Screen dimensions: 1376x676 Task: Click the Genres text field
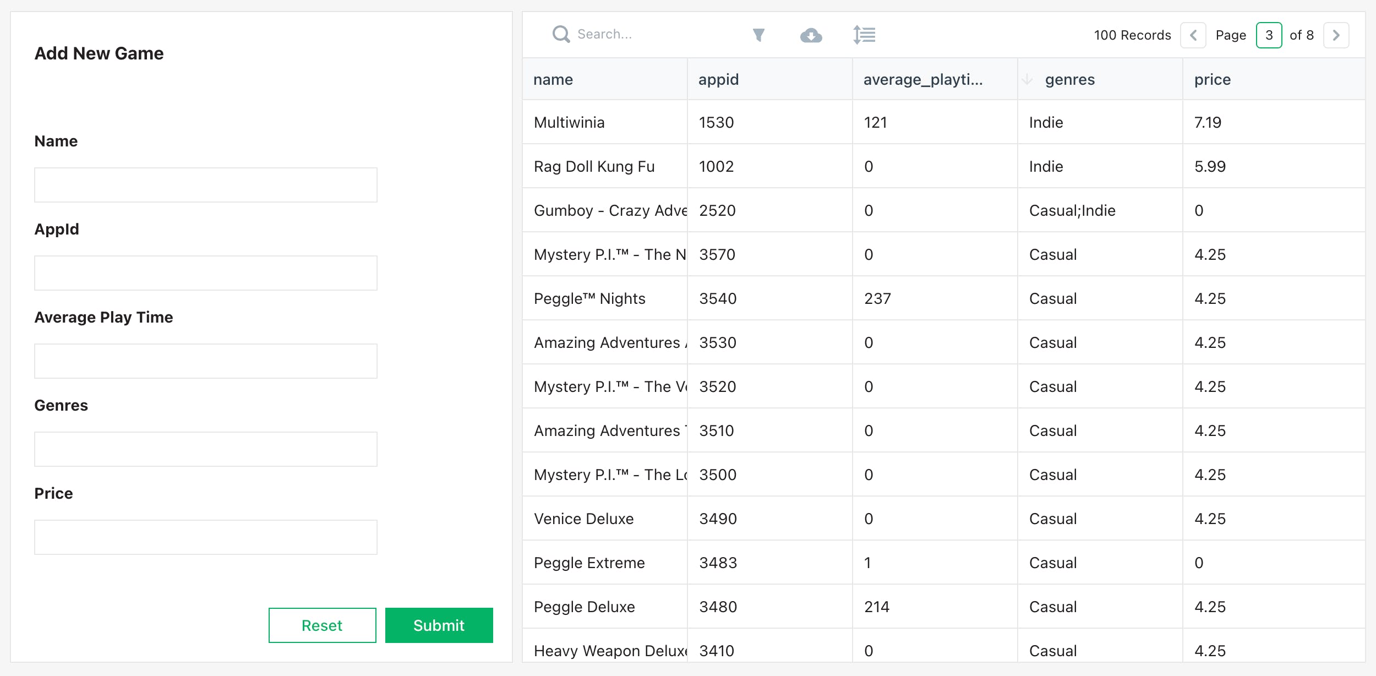pyautogui.click(x=205, y=449)
